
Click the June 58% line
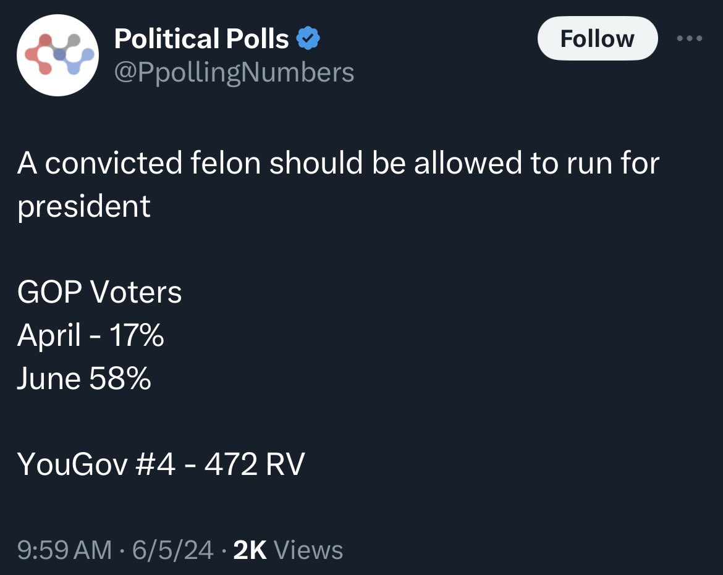(x=84, y=378)
